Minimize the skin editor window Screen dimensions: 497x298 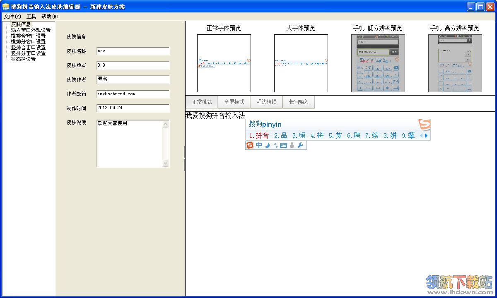click(471, 7)
